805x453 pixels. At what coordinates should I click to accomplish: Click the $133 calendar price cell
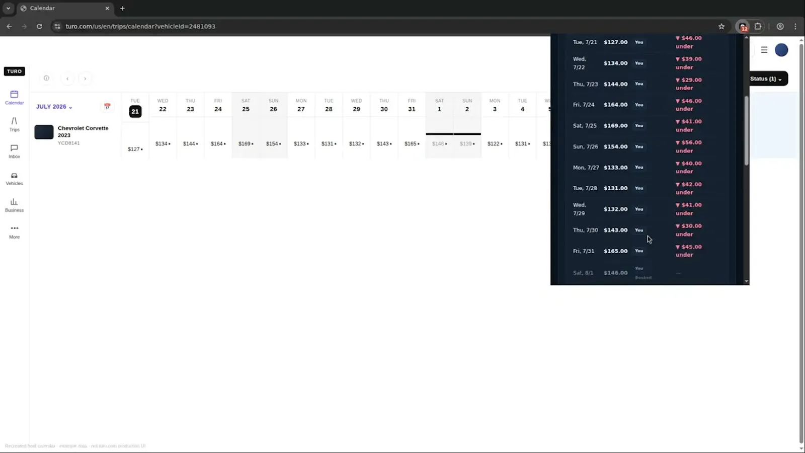click(301, 144)
